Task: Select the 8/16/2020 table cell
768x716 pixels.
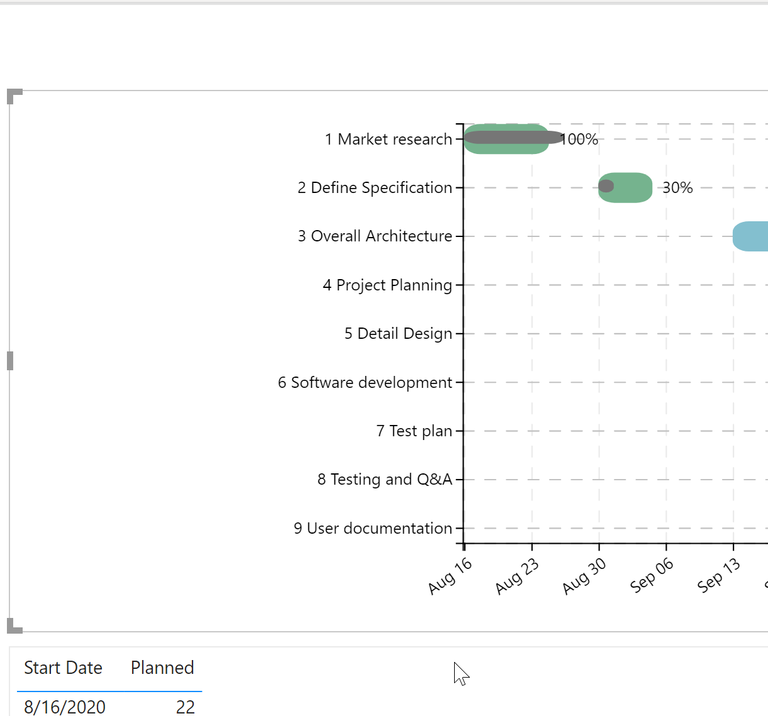Action: click(65, 707)
